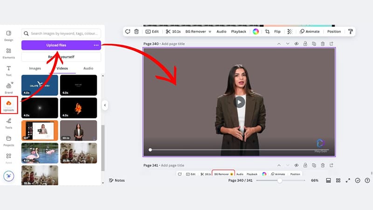Hide Page 340 using the eye icon
Image resolution: width=373 pixels, height=210 pixels.
point(296,43)
